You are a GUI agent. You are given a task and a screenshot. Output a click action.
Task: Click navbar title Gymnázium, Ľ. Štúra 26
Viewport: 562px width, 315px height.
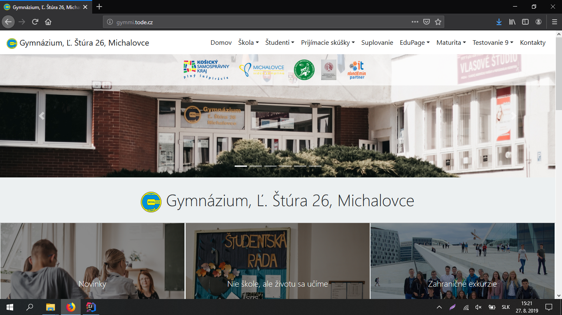[84, 43]
